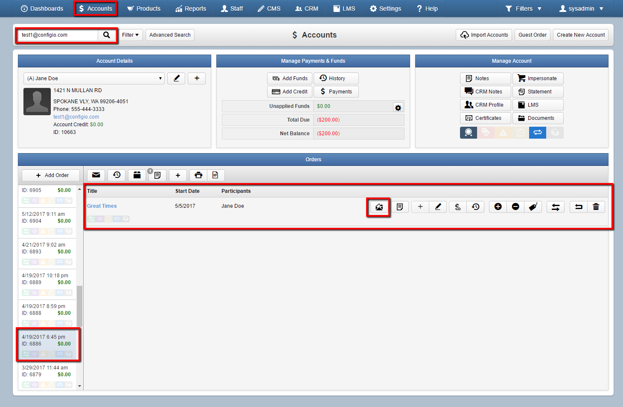Go to the Accounts menu
This screenshot has height=407, width=623.
coord(96,9)
